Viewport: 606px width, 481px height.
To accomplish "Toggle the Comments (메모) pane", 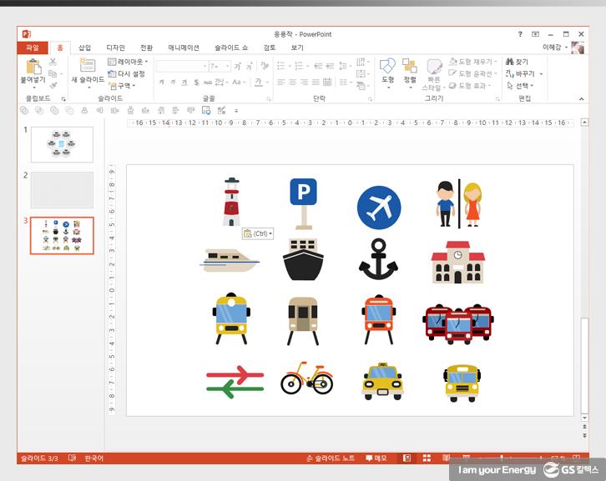I will 375,458.
